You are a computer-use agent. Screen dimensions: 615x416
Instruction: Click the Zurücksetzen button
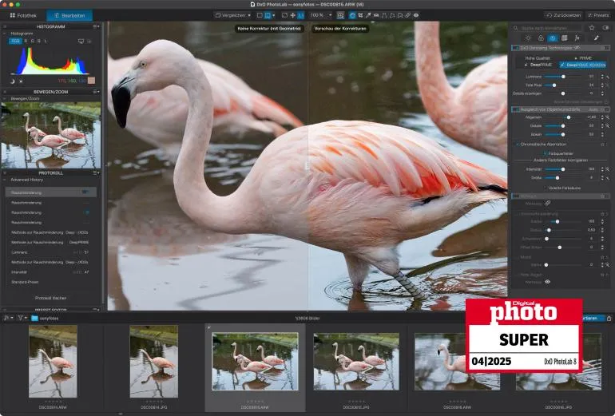coord(563,15)
